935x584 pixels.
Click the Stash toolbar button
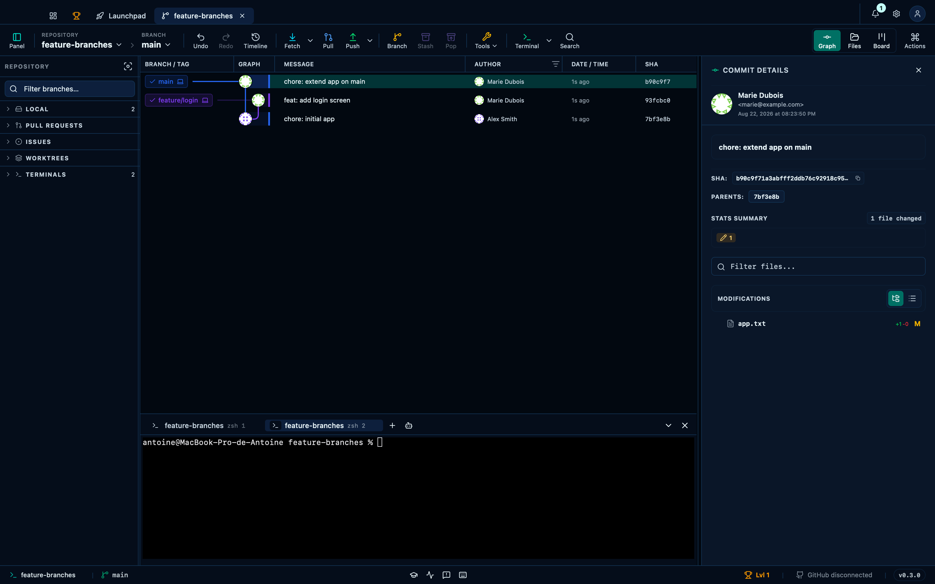[x=425, y=41]
